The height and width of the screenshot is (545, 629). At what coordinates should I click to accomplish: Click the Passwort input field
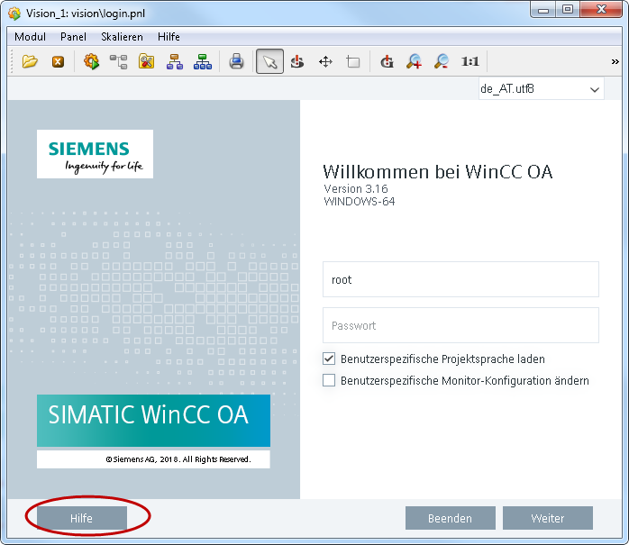[460, 325]
